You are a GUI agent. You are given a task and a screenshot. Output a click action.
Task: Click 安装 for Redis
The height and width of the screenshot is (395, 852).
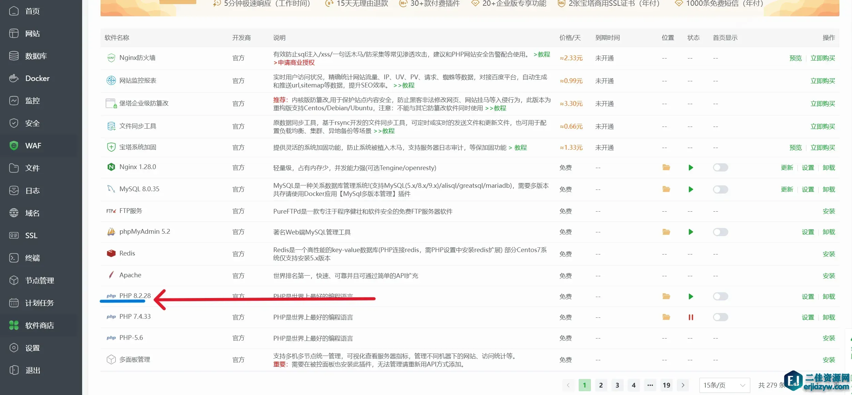(x=828, y=254)
